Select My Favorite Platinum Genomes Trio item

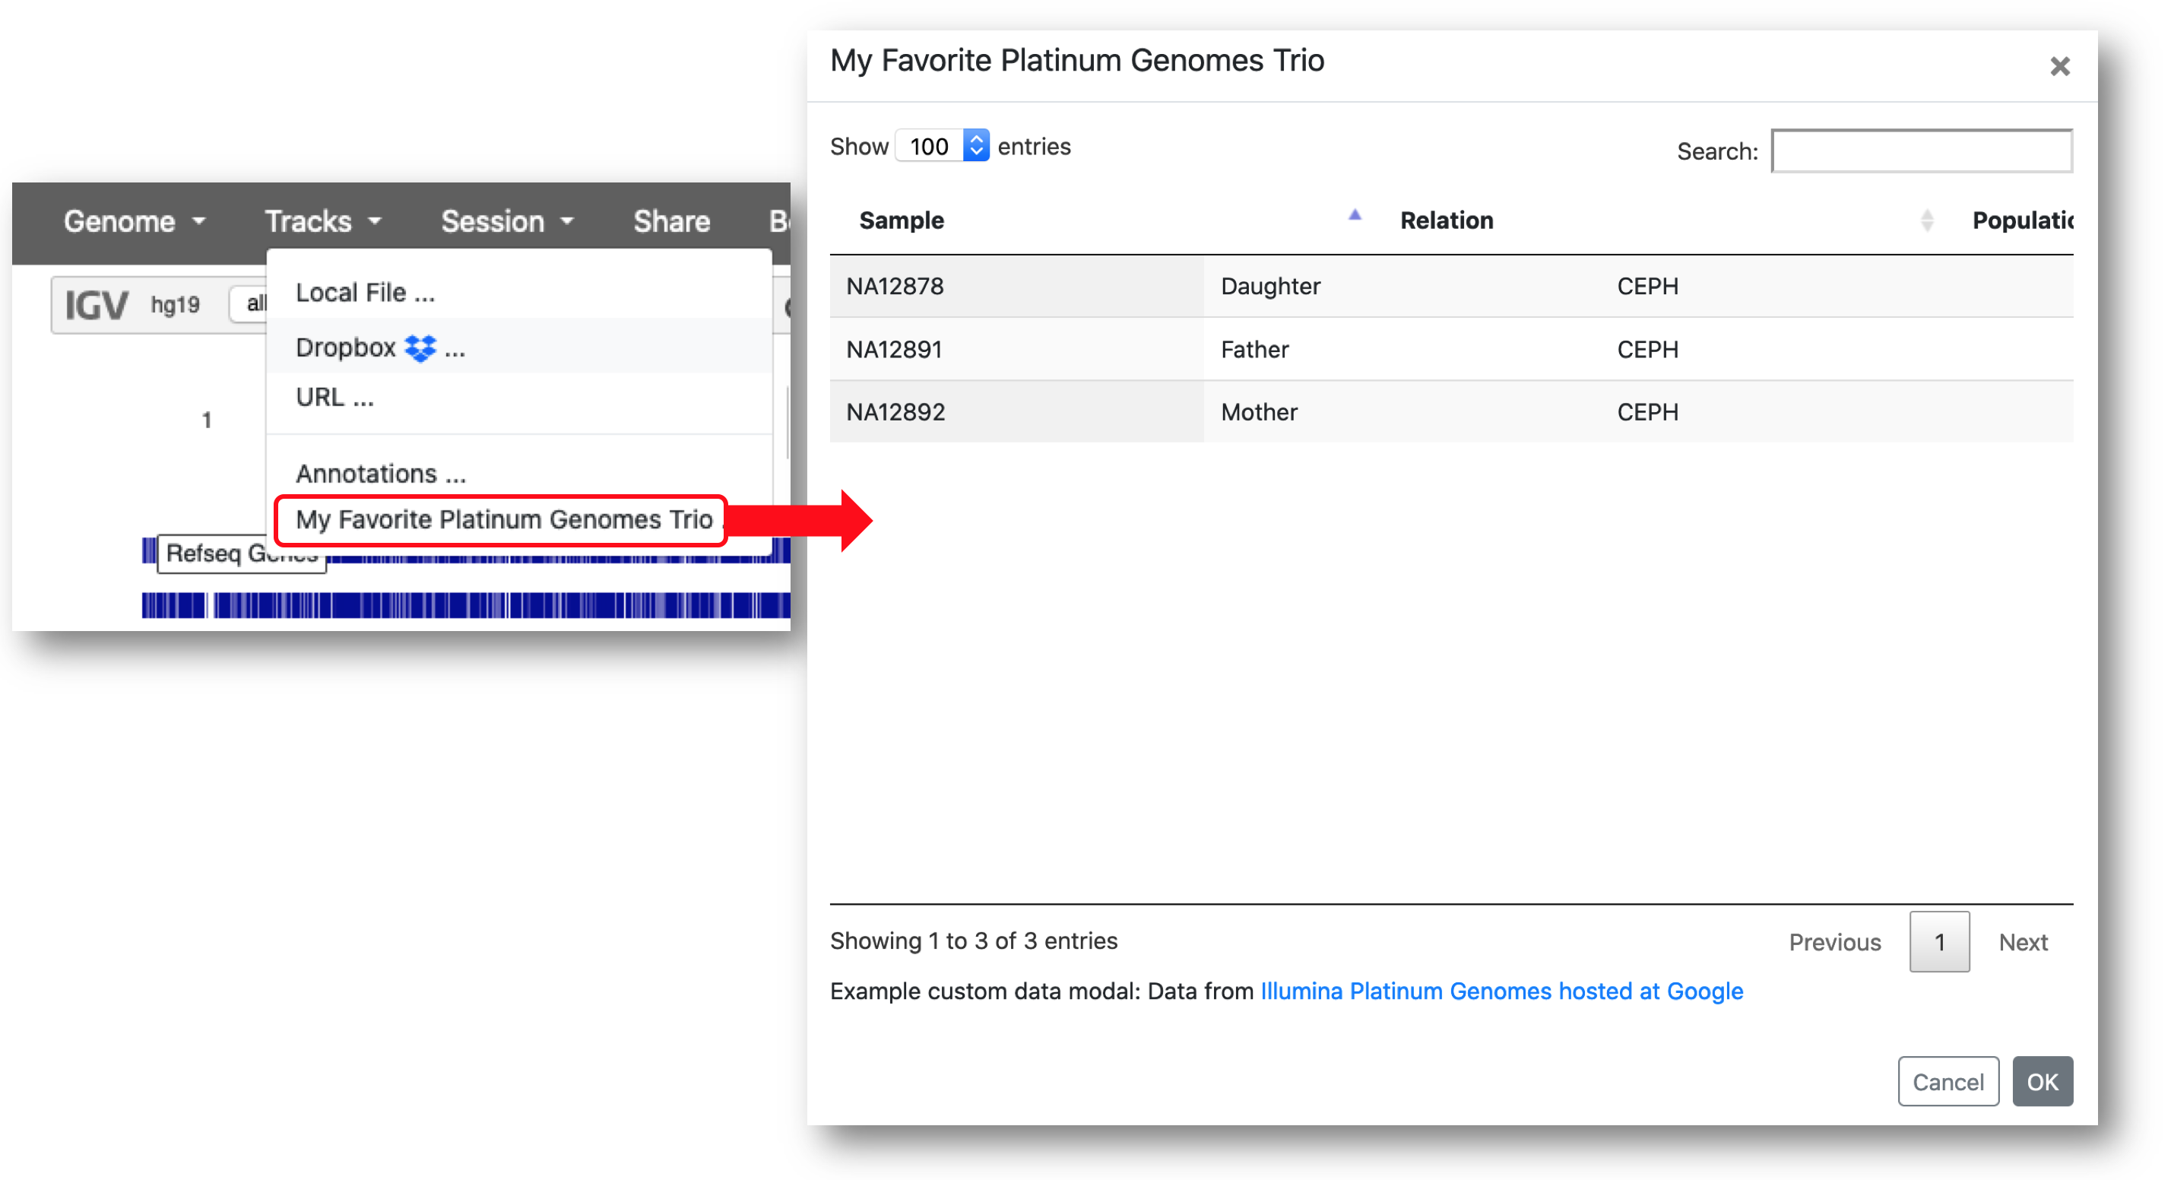point(503,519)
